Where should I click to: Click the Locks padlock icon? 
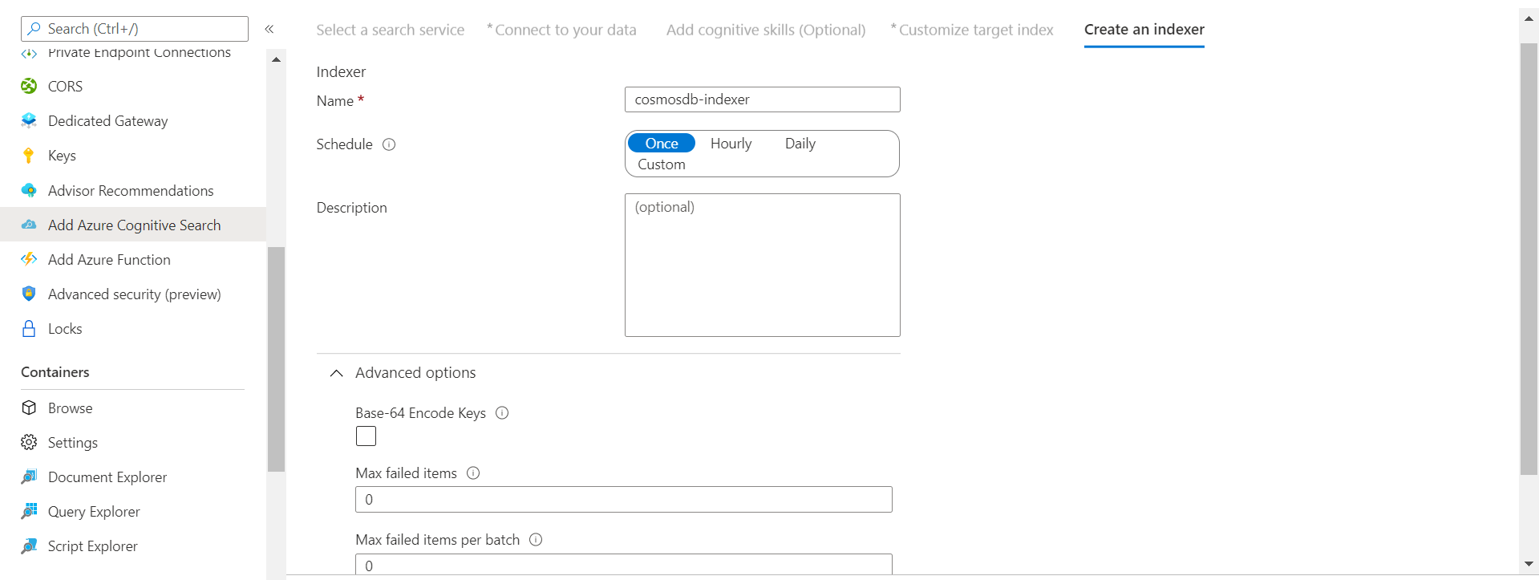pyautogui.click(x=29, y=328)
